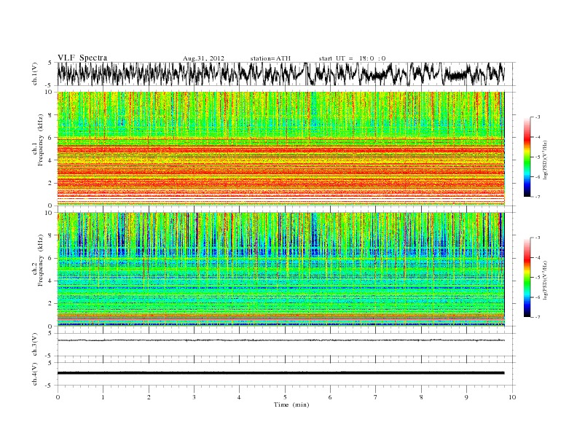This screenshot has height=446, width=577.
Task: Click the "-7" tick on ch.1 colorbar
Action: [537, 197]
